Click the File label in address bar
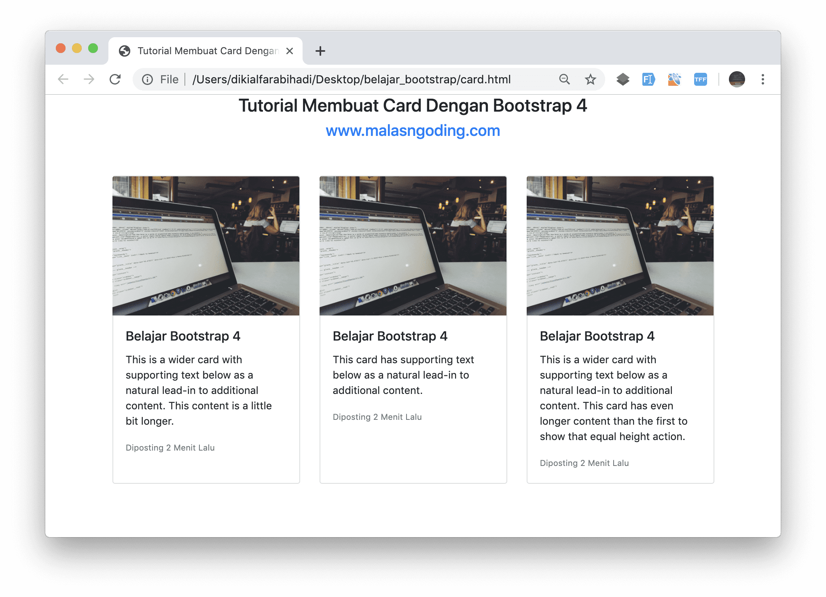Viewport: 826px width, 597px height. [x=169, y=79]
